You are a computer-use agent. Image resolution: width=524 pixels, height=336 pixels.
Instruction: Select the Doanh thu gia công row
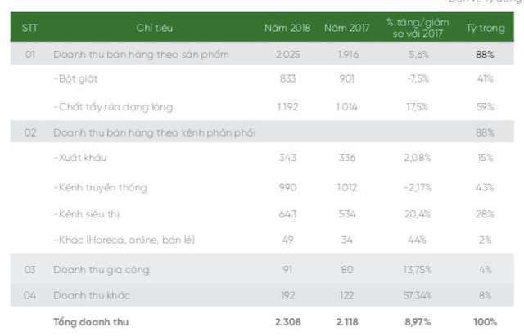(101, 269)
